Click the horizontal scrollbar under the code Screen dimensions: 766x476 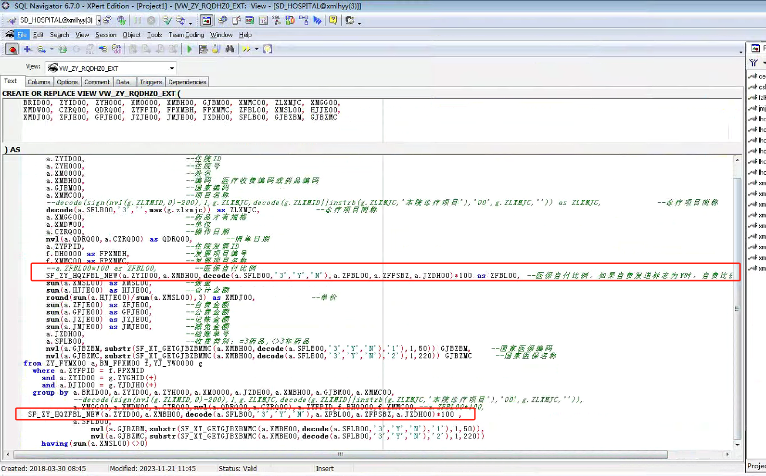[340, 454]
